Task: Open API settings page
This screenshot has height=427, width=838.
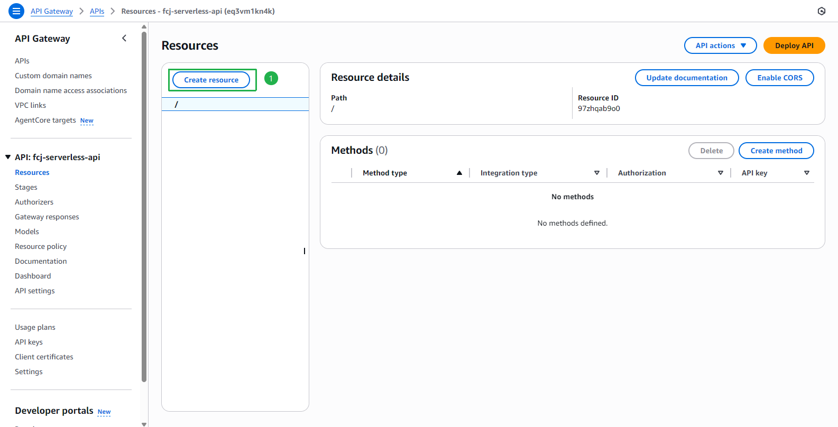Action: (x=35, y=291)
